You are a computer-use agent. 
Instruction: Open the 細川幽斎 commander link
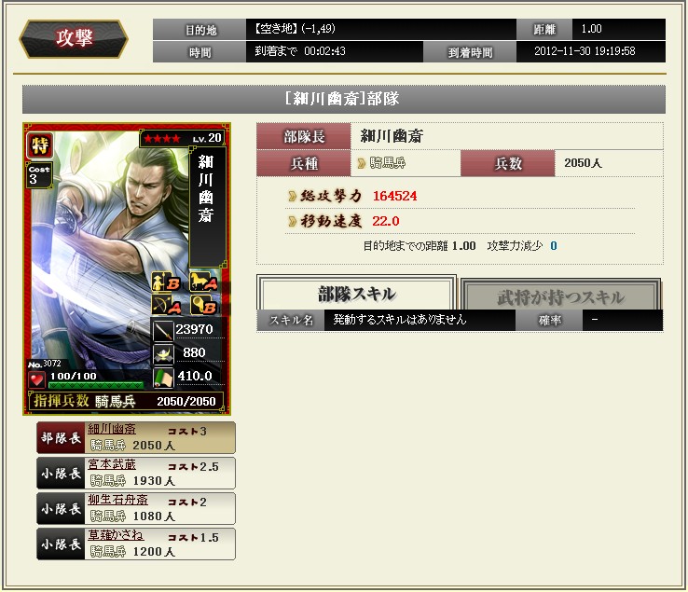pos(112,429)
